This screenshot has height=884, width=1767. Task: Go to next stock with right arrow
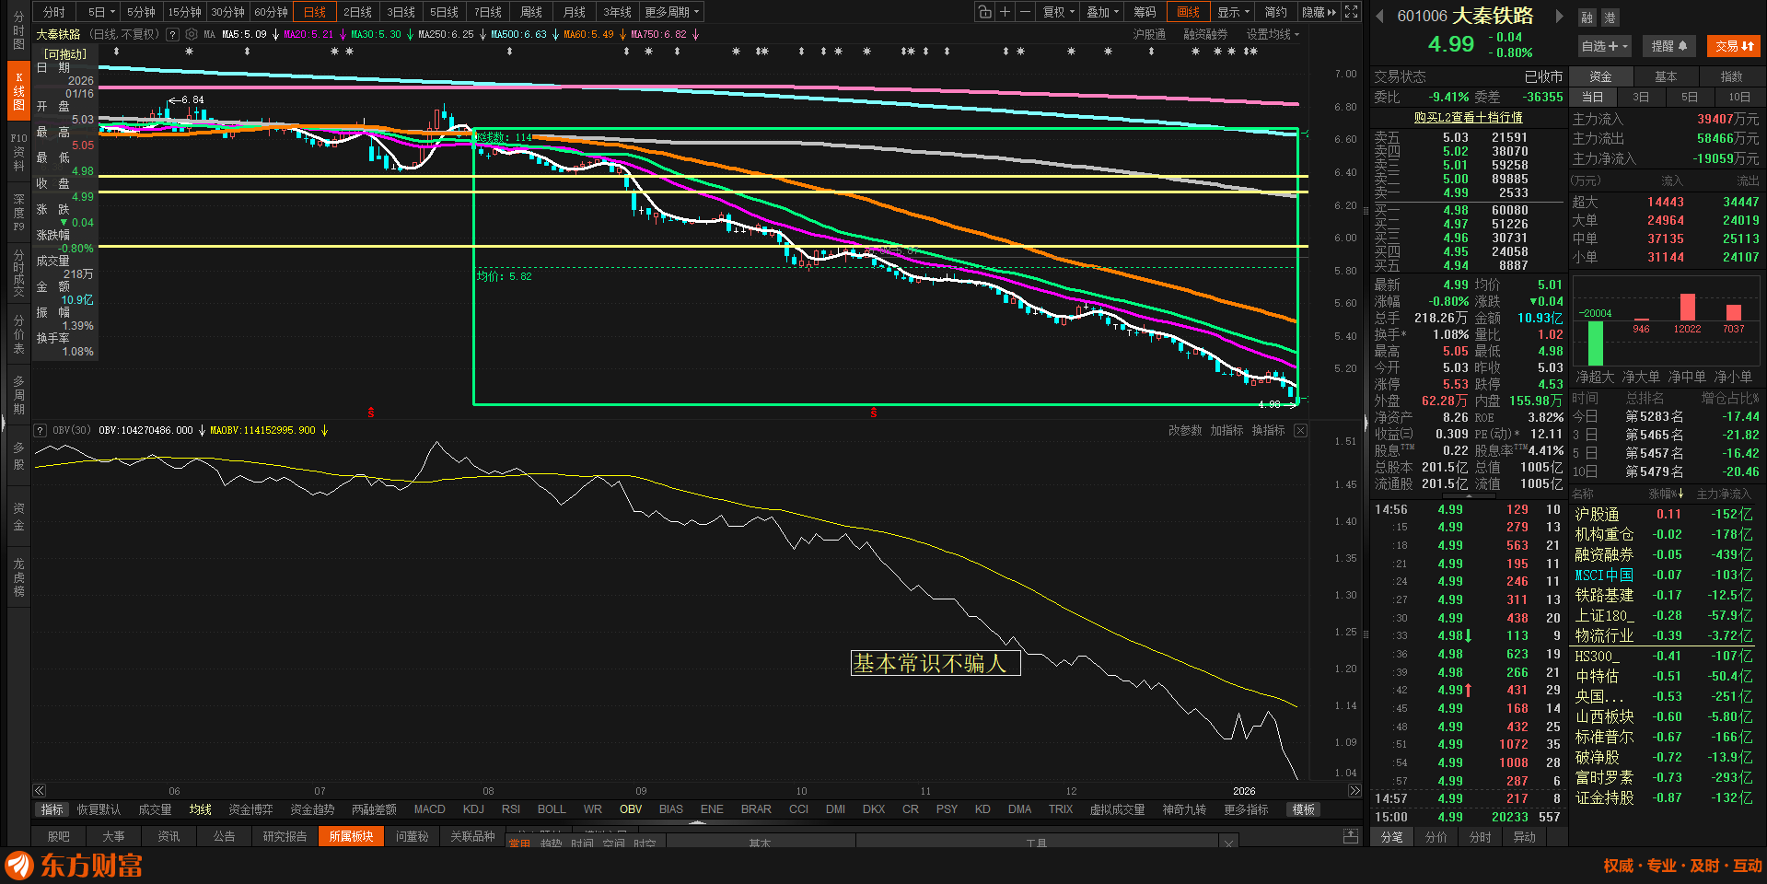1559,16
